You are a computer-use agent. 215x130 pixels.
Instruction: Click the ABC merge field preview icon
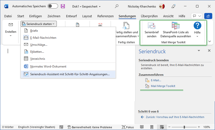(x=100, y=25)
